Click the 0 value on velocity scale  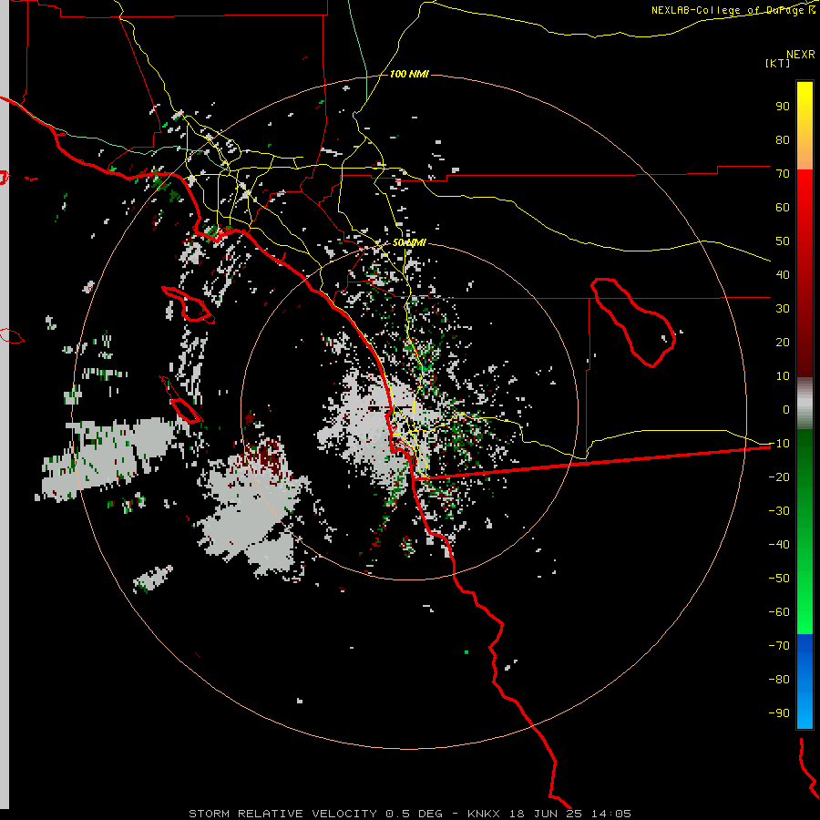click(786, 409)
